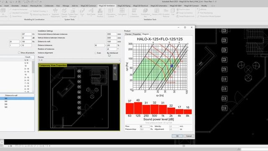Image resolution: width=268 pixels, height=151 pixels.
Task: Open the Segment Adjustment tool
Action: 55,13
